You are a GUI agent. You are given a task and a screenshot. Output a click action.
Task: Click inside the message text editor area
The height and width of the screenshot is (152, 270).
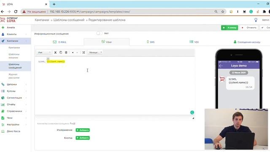tap(115, 86)
